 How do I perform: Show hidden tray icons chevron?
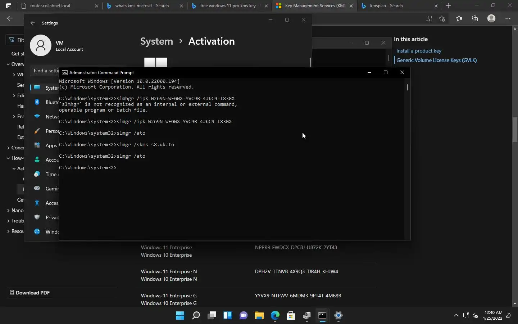[456, 316]
